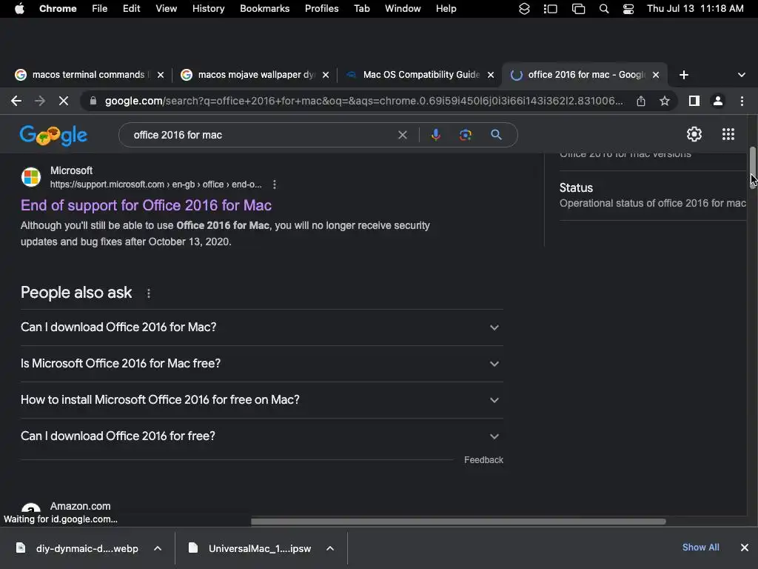Go forward to next page
758x569 pixels.
coord(40,101)
